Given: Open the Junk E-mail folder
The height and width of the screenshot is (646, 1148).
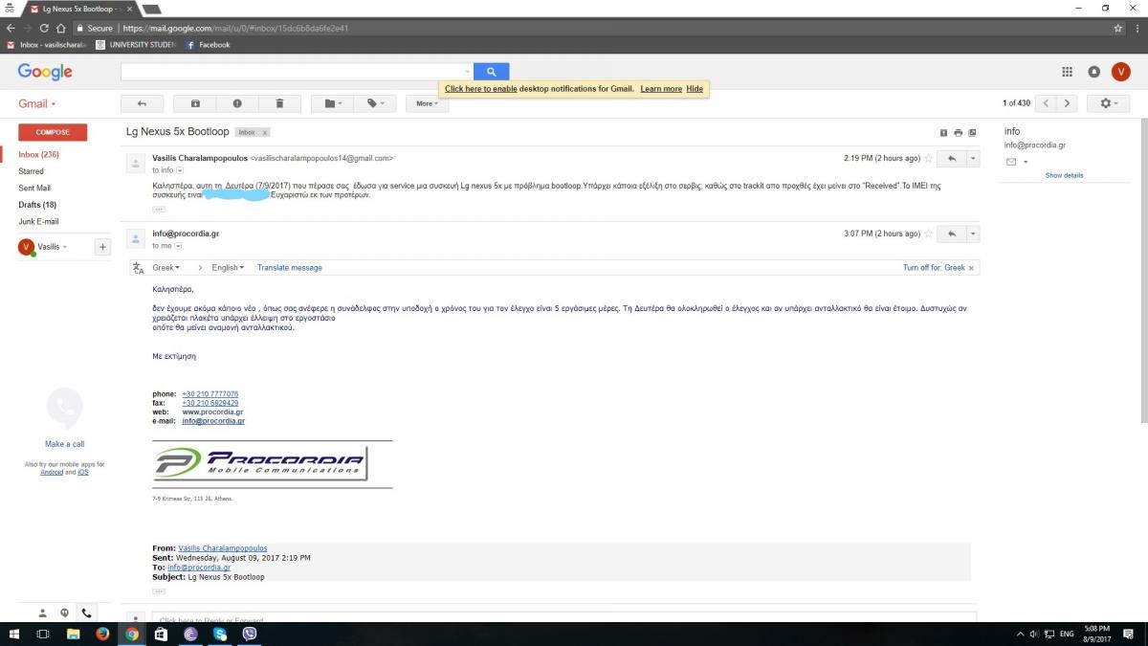Looking at the screenshot, I should pos(38,221).
